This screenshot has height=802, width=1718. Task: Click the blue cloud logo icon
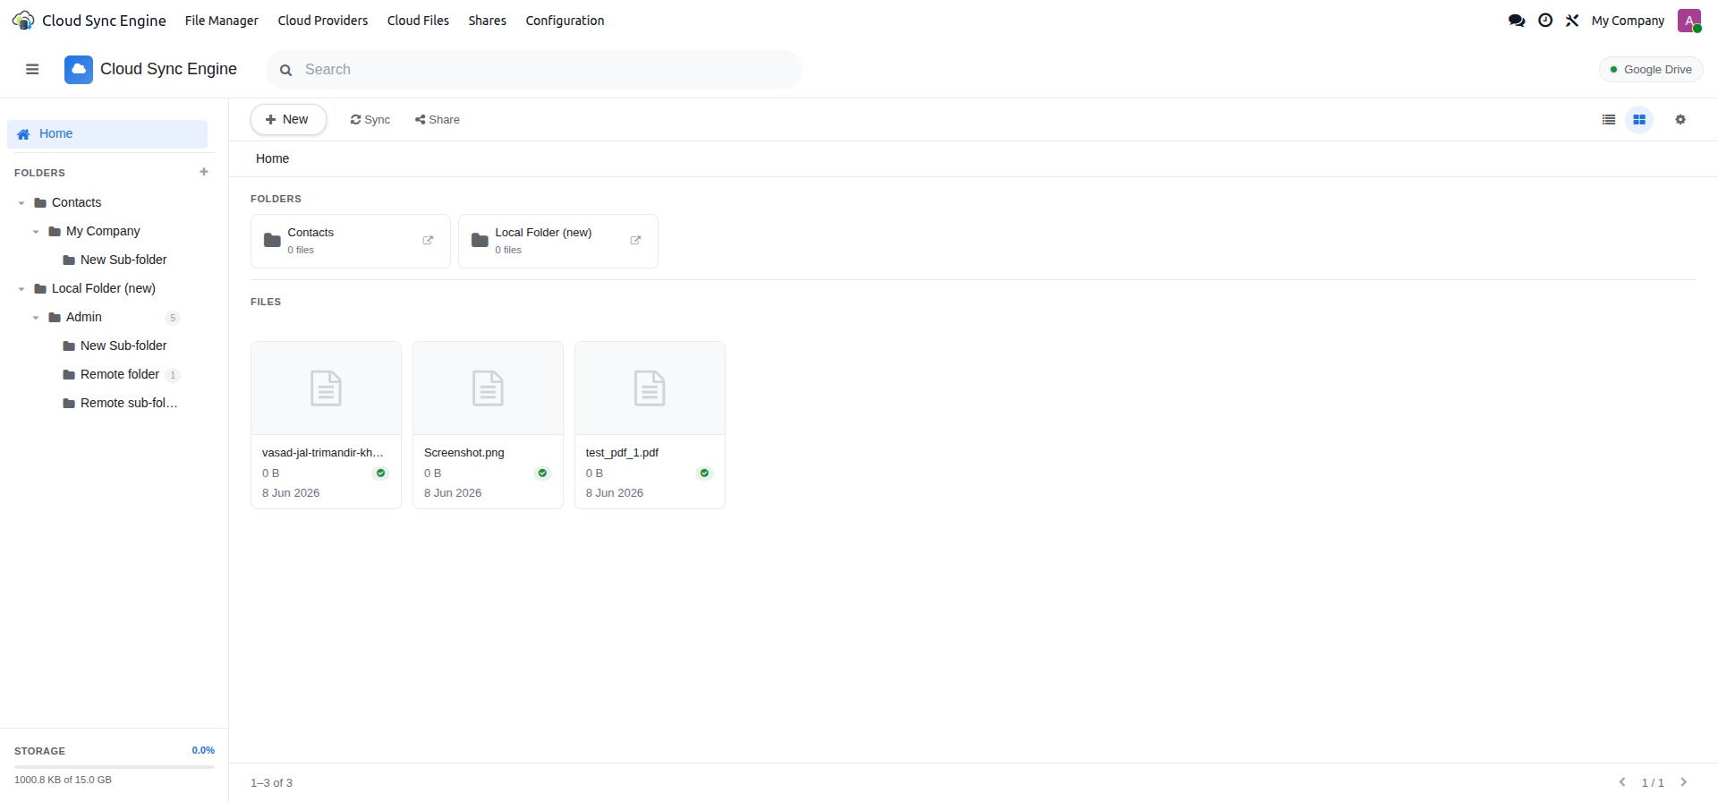79,70
